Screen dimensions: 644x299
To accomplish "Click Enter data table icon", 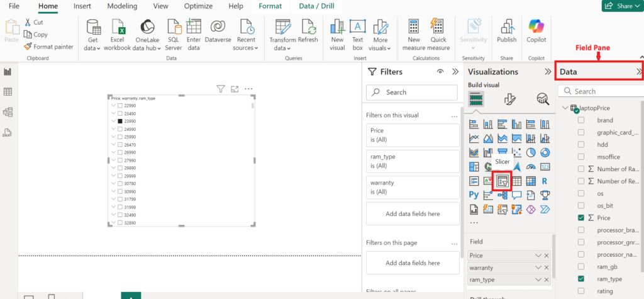I will 194,28.
